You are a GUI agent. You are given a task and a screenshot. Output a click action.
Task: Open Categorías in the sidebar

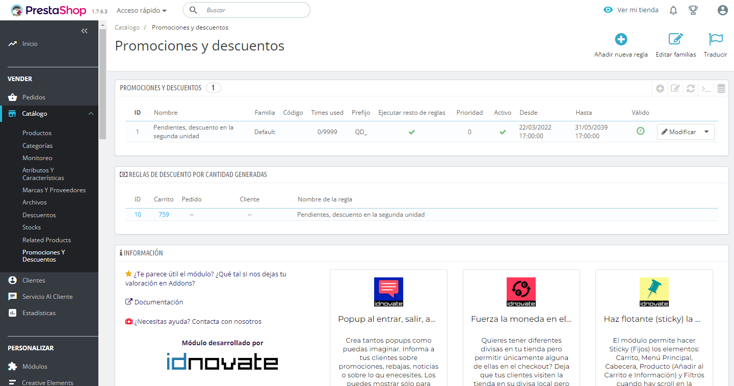37,145
